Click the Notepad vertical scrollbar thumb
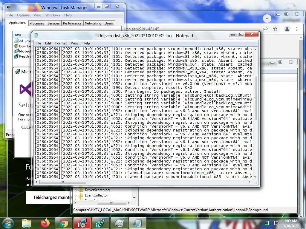Image resolution: width=306 pixels, height=229 pixels. (255, 98)
